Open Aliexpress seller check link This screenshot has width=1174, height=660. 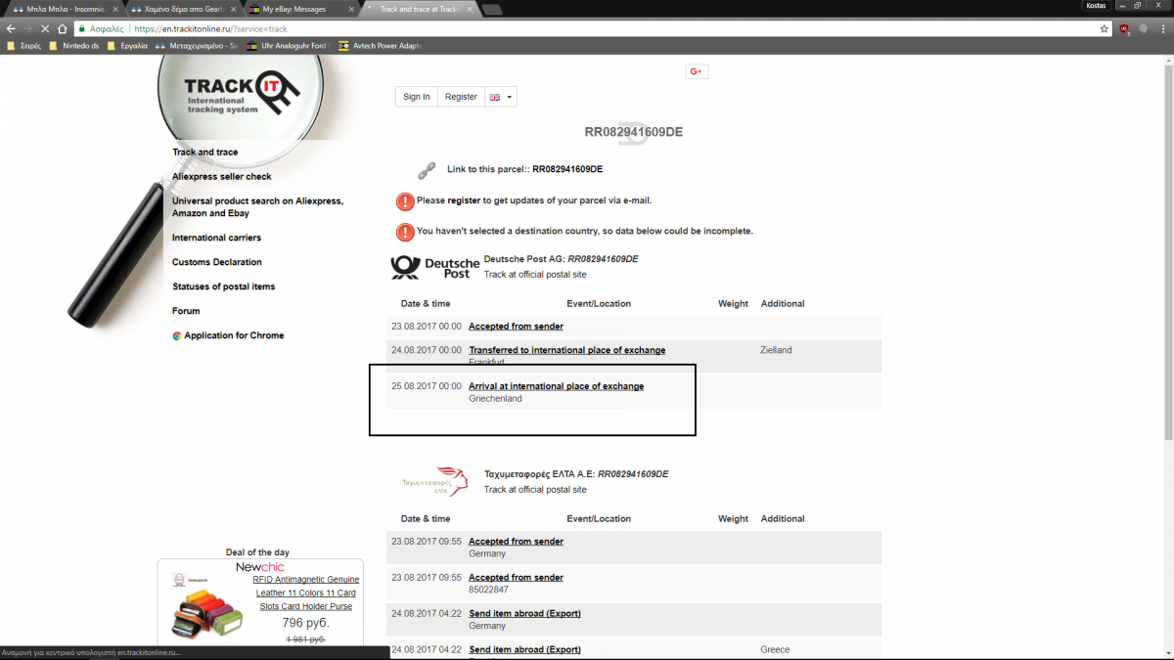222,177
